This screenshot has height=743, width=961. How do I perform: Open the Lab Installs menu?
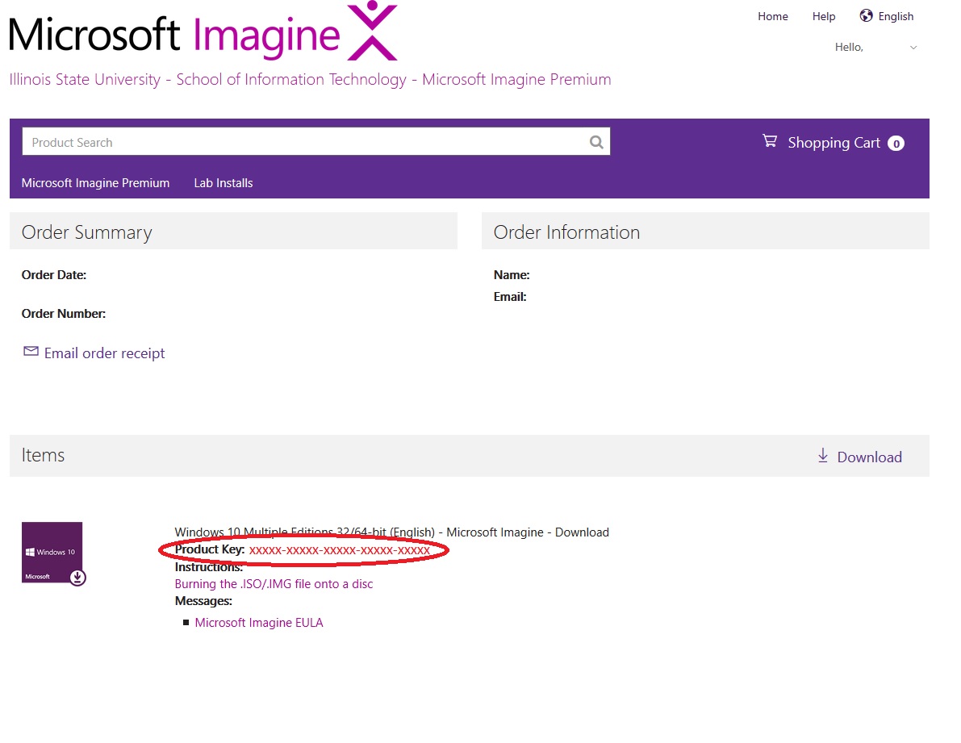click(223, 183)
